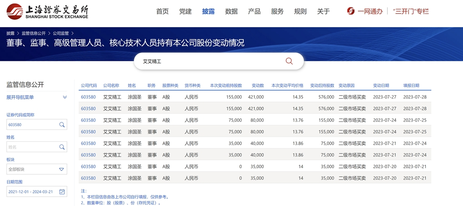The height and width of the screenshot is (206, 463).
Task: Click 填报日期 2023-07-28 in the first row
Action: (x=415, y=97)
